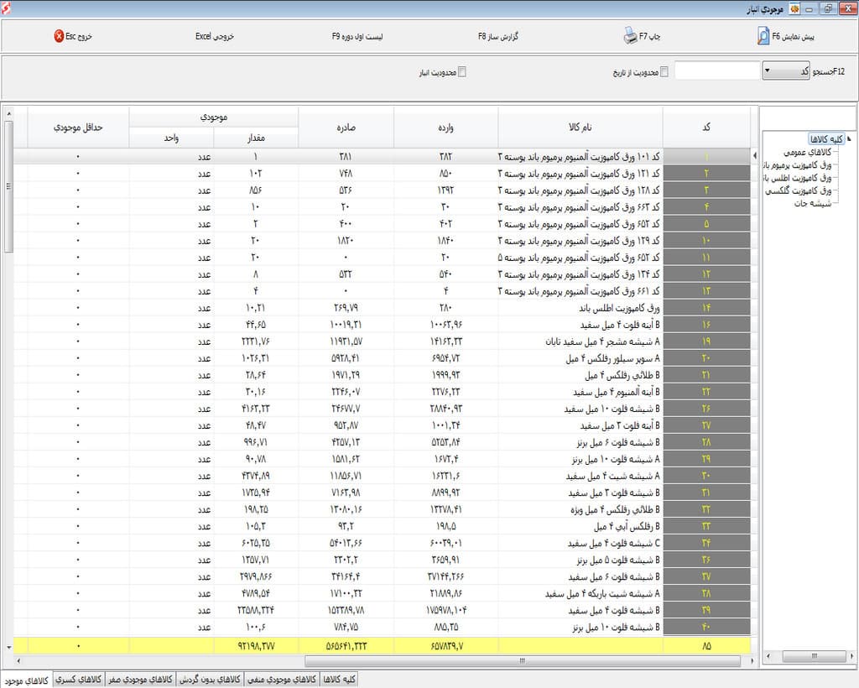Click the small icon beside the window title
This screenshot has height=688, width=859.
click(x=794, y=8)
